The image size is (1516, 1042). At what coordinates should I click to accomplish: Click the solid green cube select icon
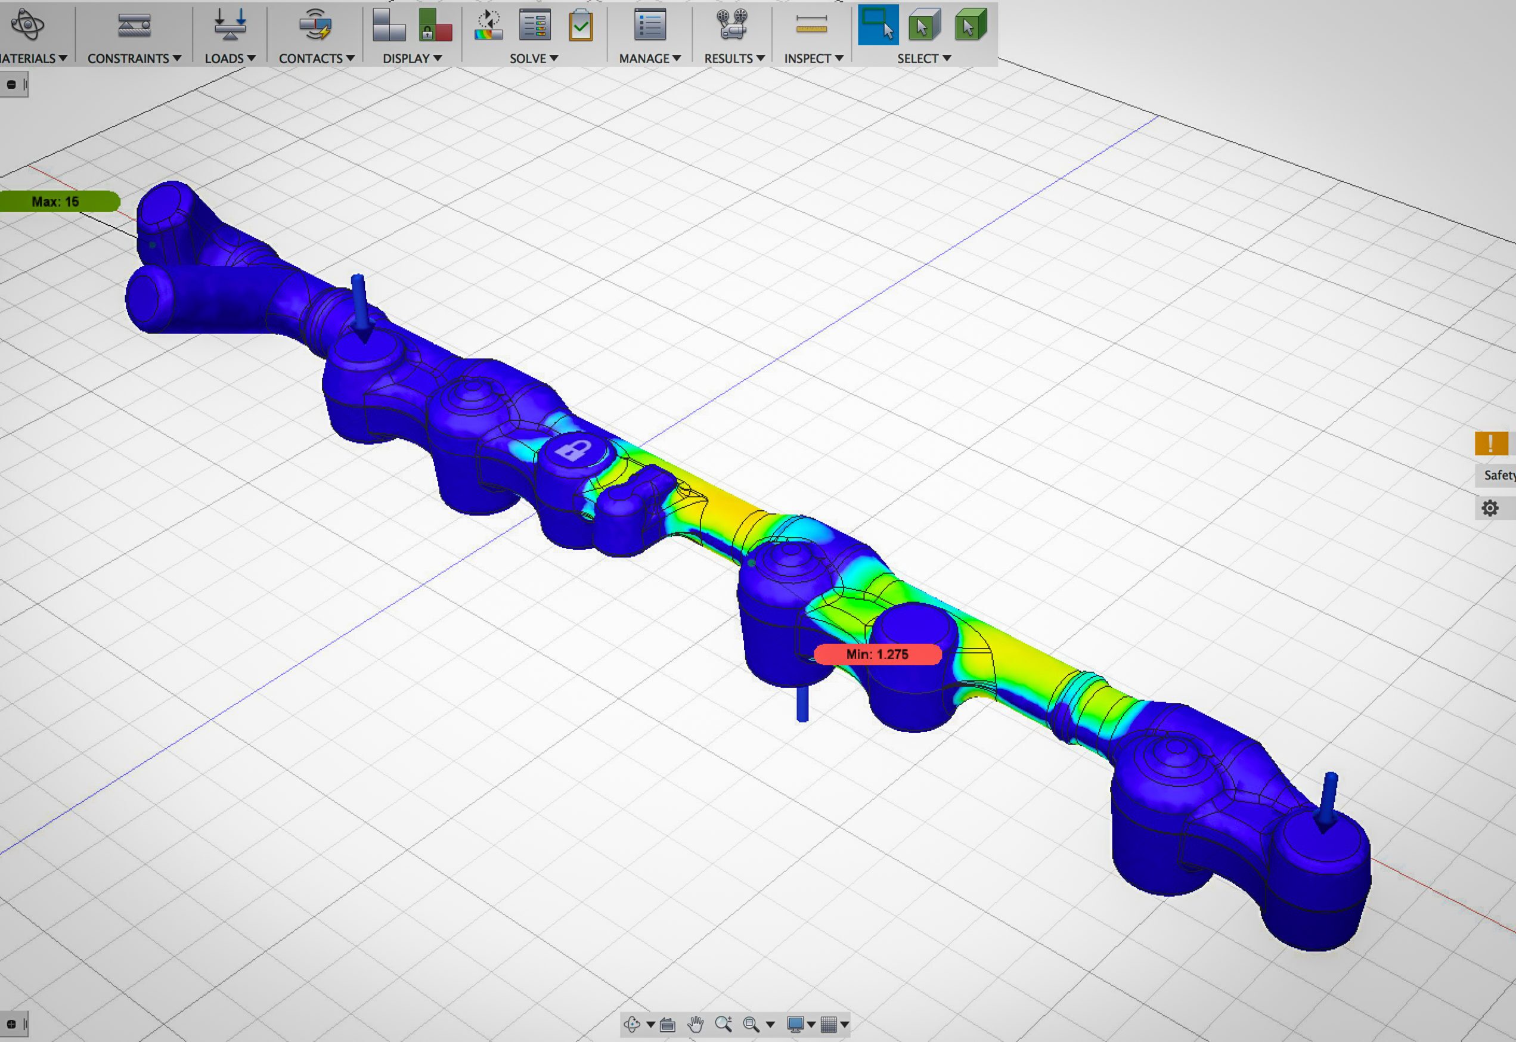click(970, 25)
